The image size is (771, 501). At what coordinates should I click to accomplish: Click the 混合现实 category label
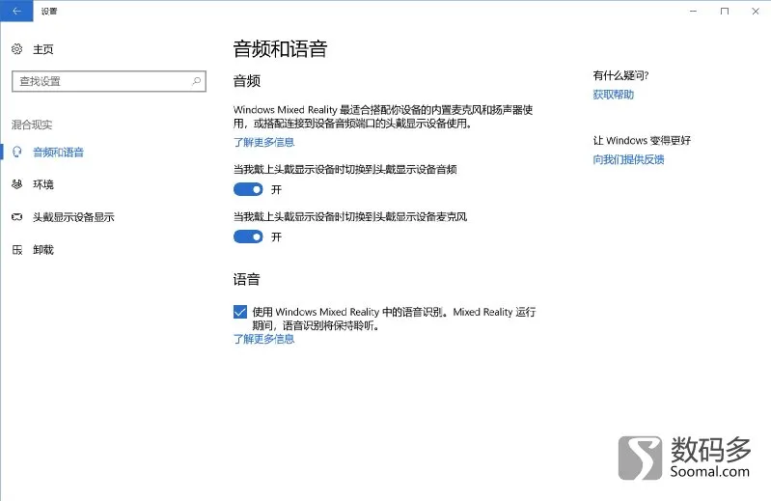[32, 125]
